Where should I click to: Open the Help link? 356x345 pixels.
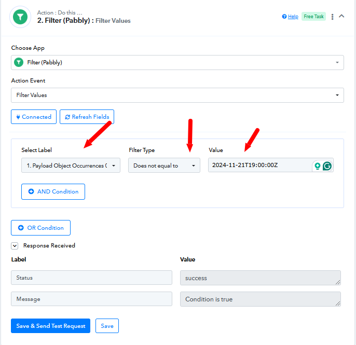click(293, 17)
